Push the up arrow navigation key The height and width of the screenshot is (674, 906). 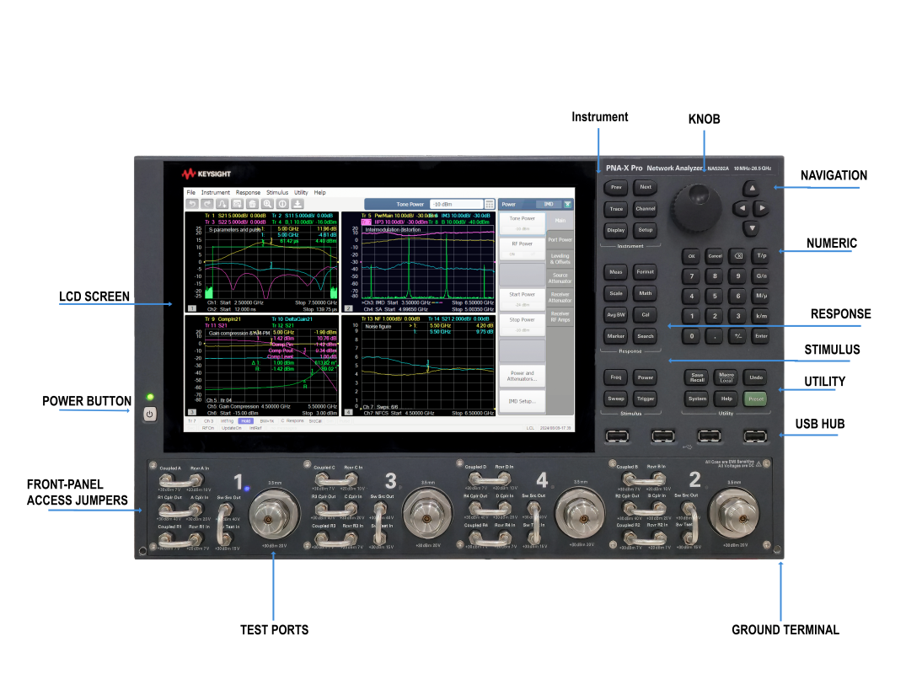(x=752, y=188)
